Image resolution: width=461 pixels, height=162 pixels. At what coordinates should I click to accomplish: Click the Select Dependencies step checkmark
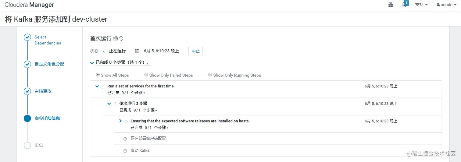coord(27,37)
